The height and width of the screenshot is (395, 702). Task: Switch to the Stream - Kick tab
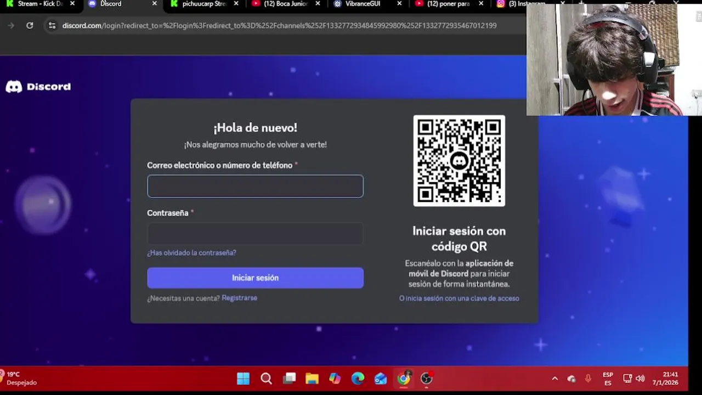[39, 4]
